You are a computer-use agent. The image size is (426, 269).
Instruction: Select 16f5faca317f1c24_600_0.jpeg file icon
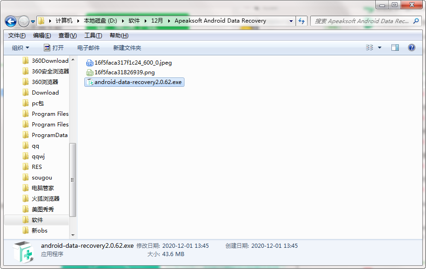tap(89, 63)
